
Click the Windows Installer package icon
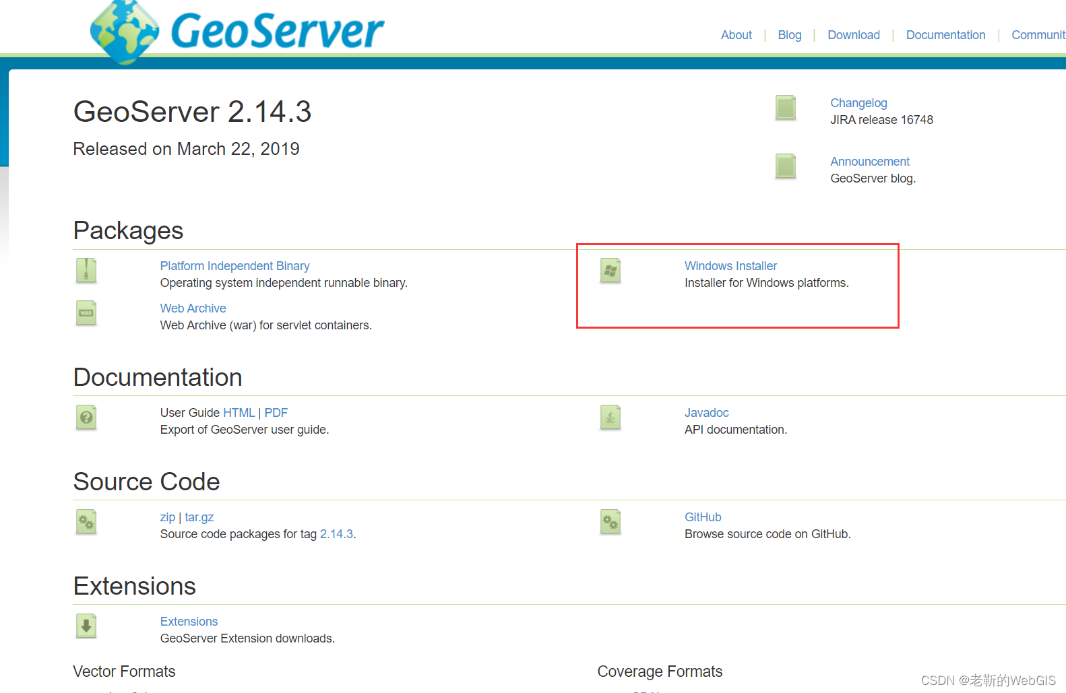[x=610, y=271]
